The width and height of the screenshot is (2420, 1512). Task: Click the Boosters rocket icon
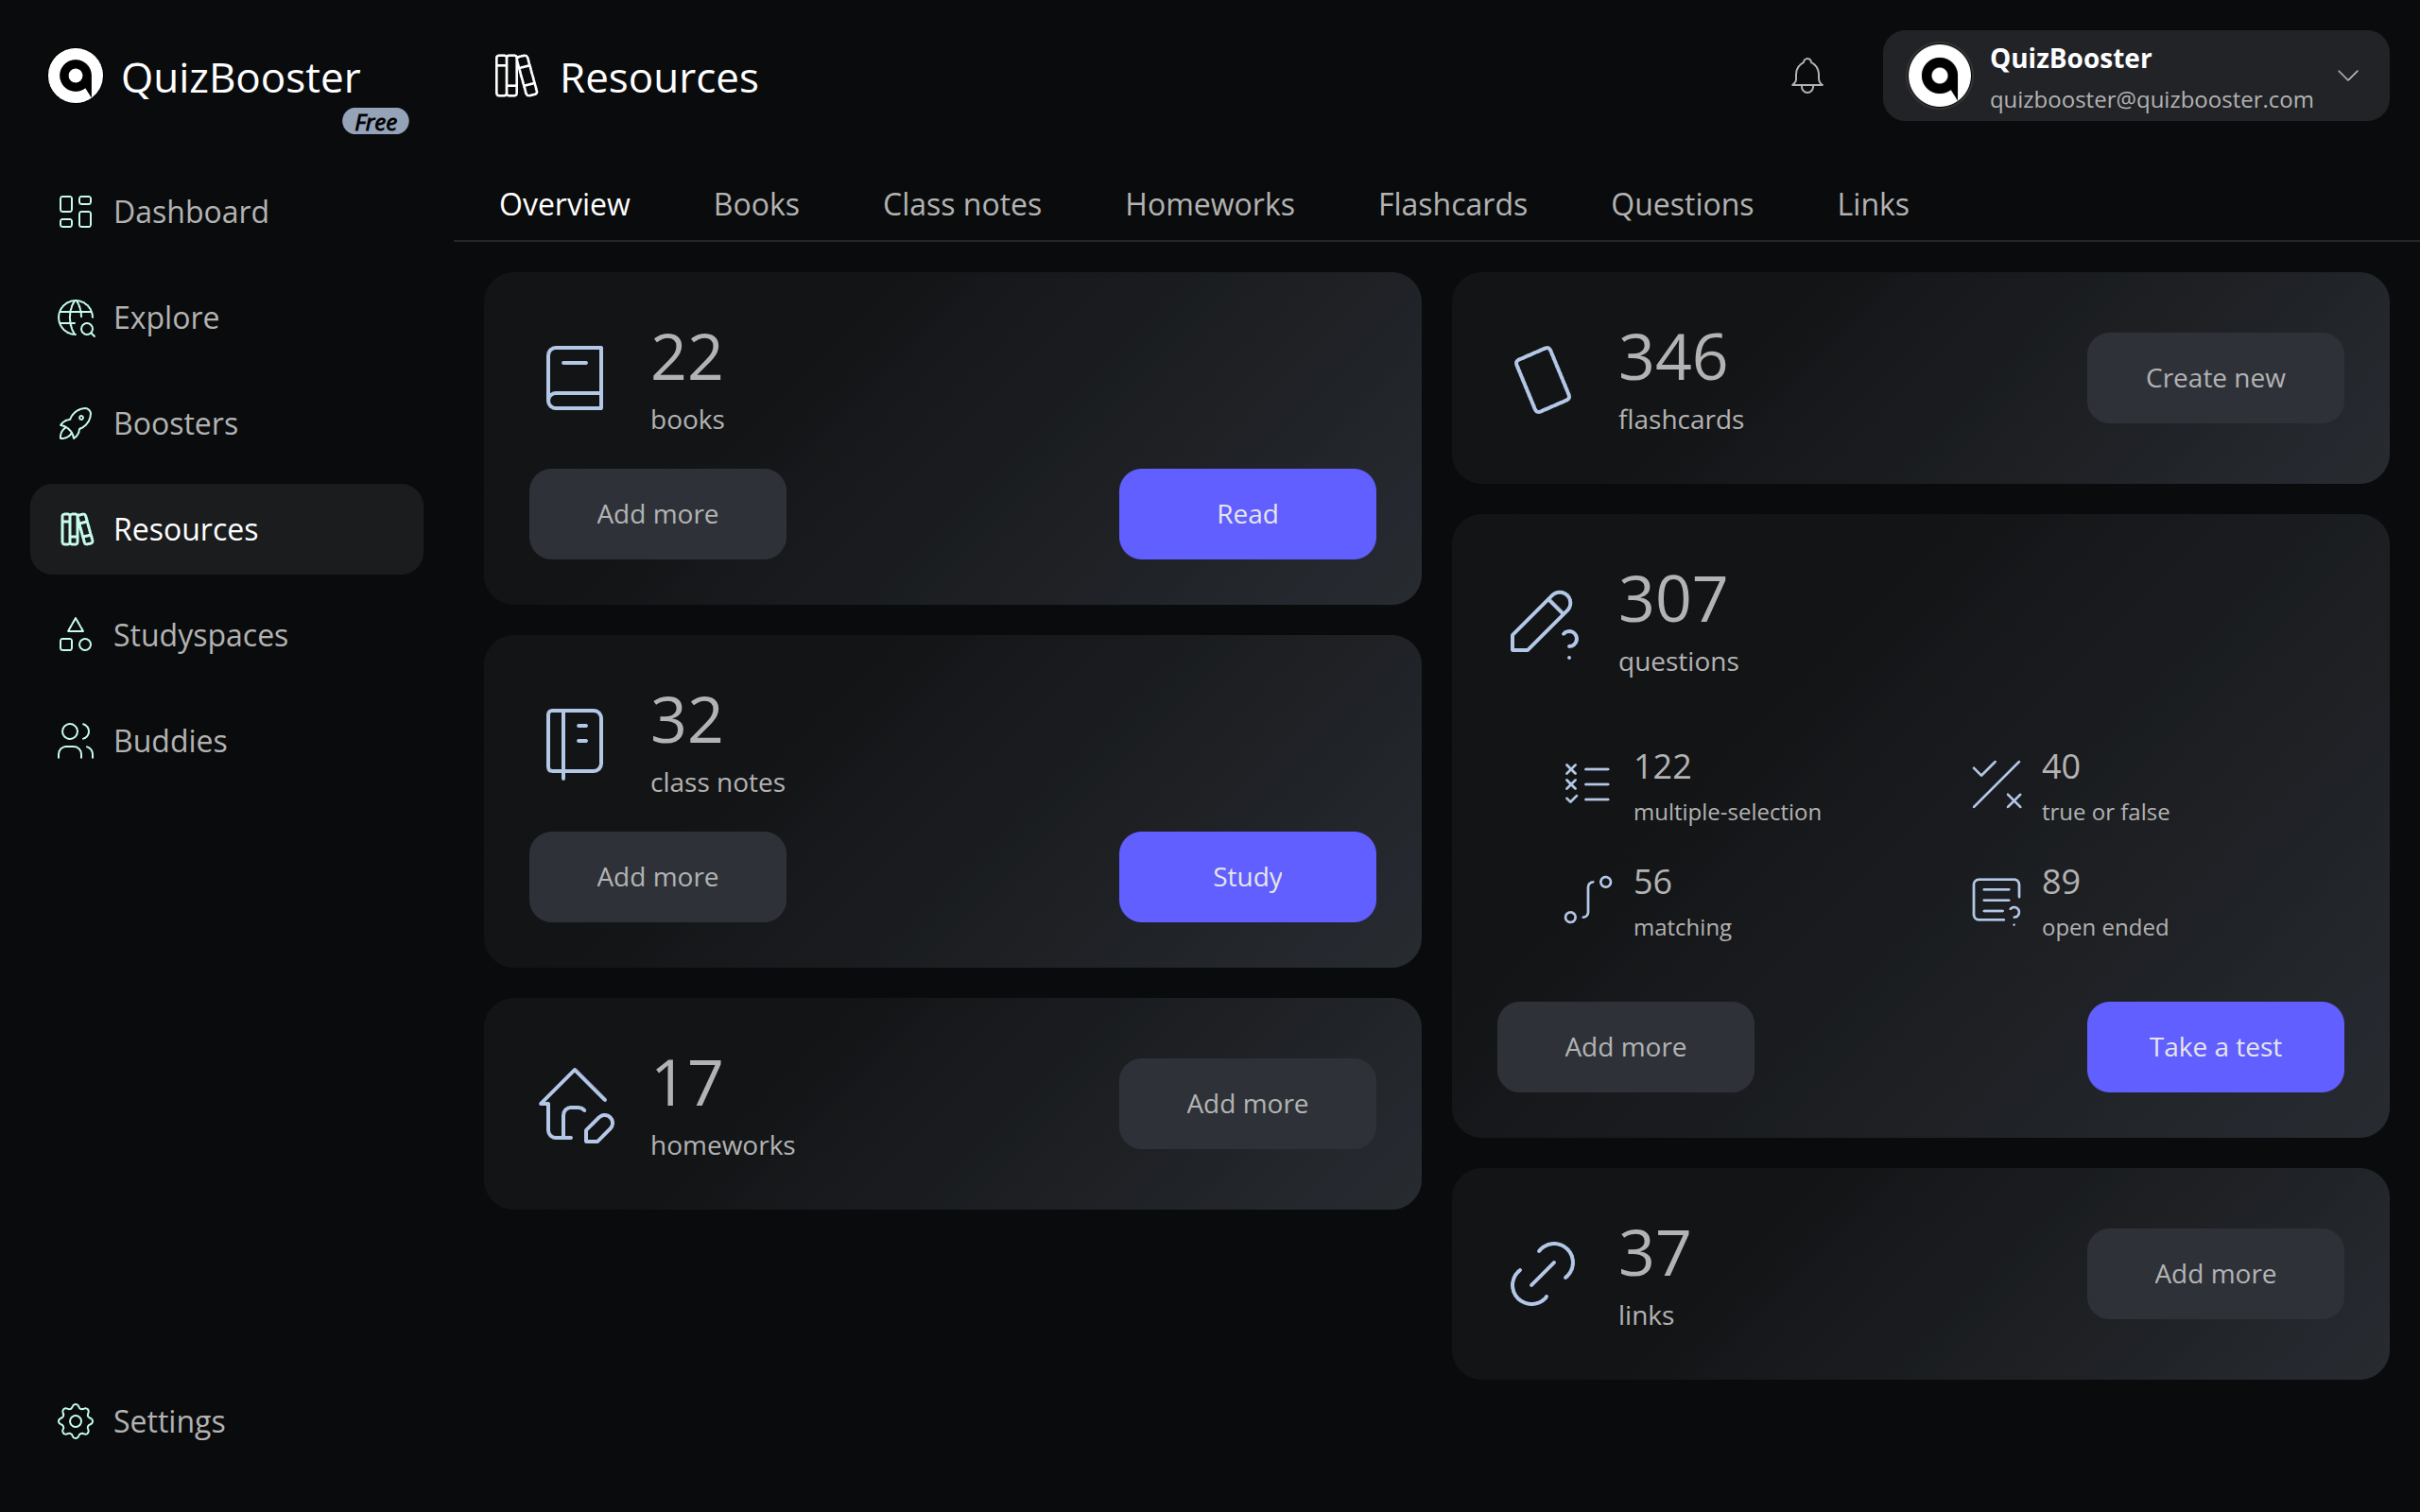pyautogui.click(x=75, y=424)
